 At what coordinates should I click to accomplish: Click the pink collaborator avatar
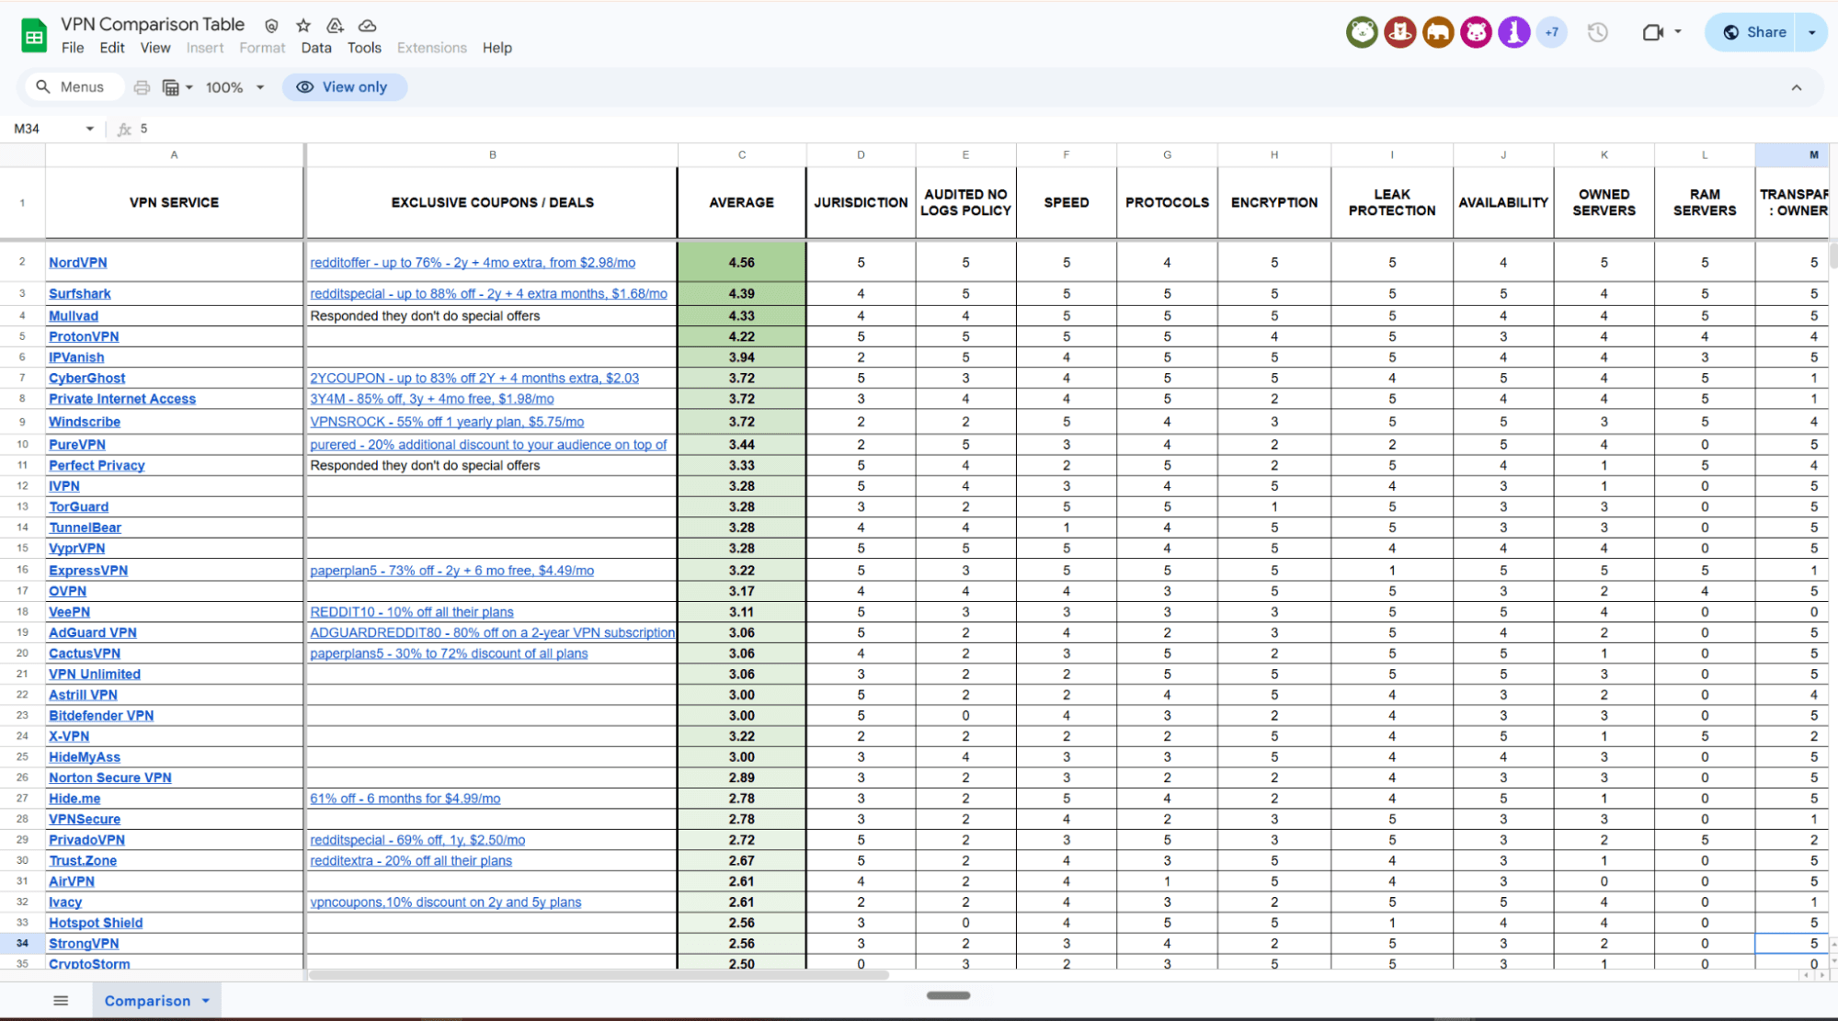(x=1476, y=32)
